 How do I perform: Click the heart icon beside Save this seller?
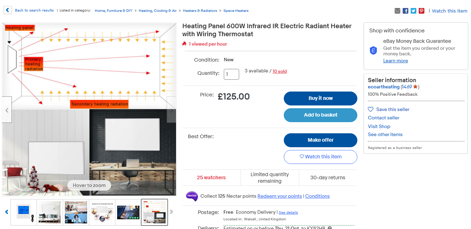point(371,109)
